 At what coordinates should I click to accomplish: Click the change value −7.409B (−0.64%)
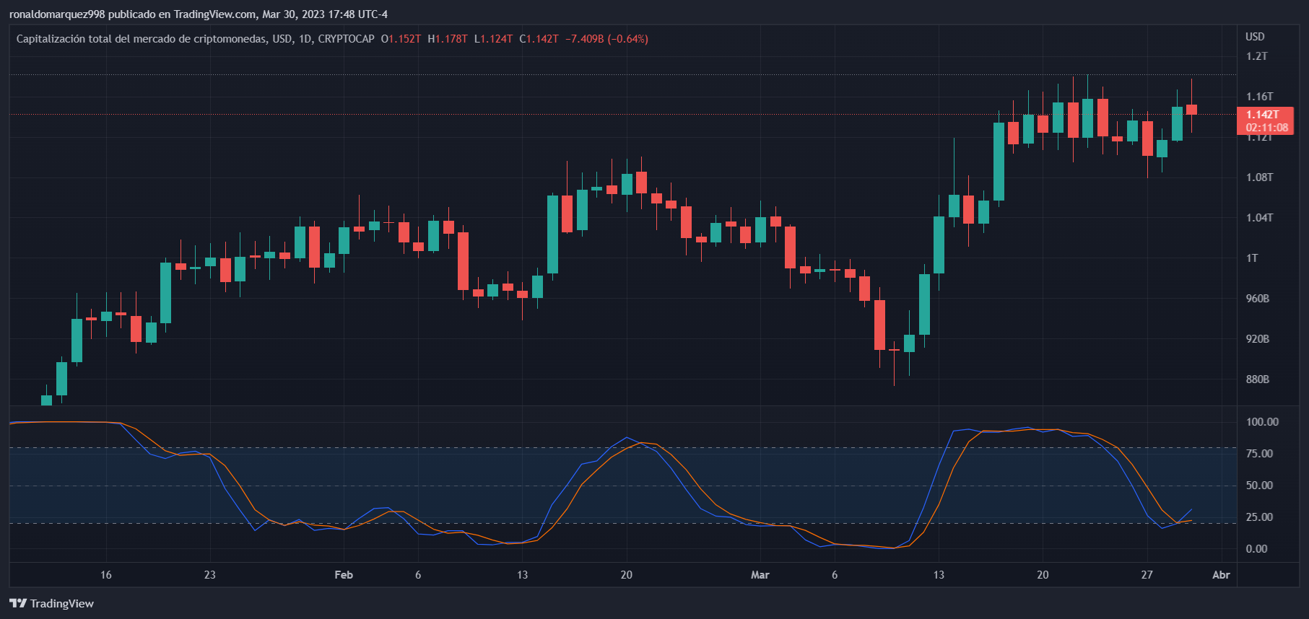[606, 39]
